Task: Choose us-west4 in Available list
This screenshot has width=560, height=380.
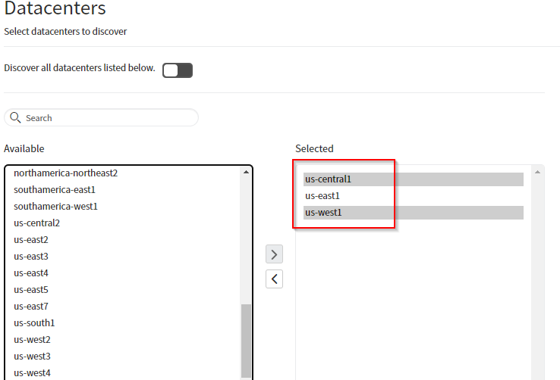Action: click(x=33, y=372)
